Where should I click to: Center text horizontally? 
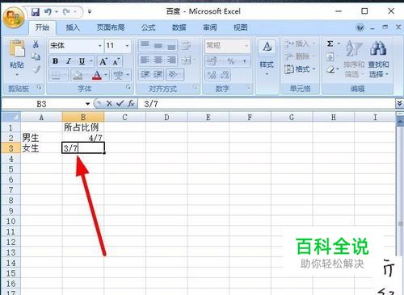pos(158,60)
